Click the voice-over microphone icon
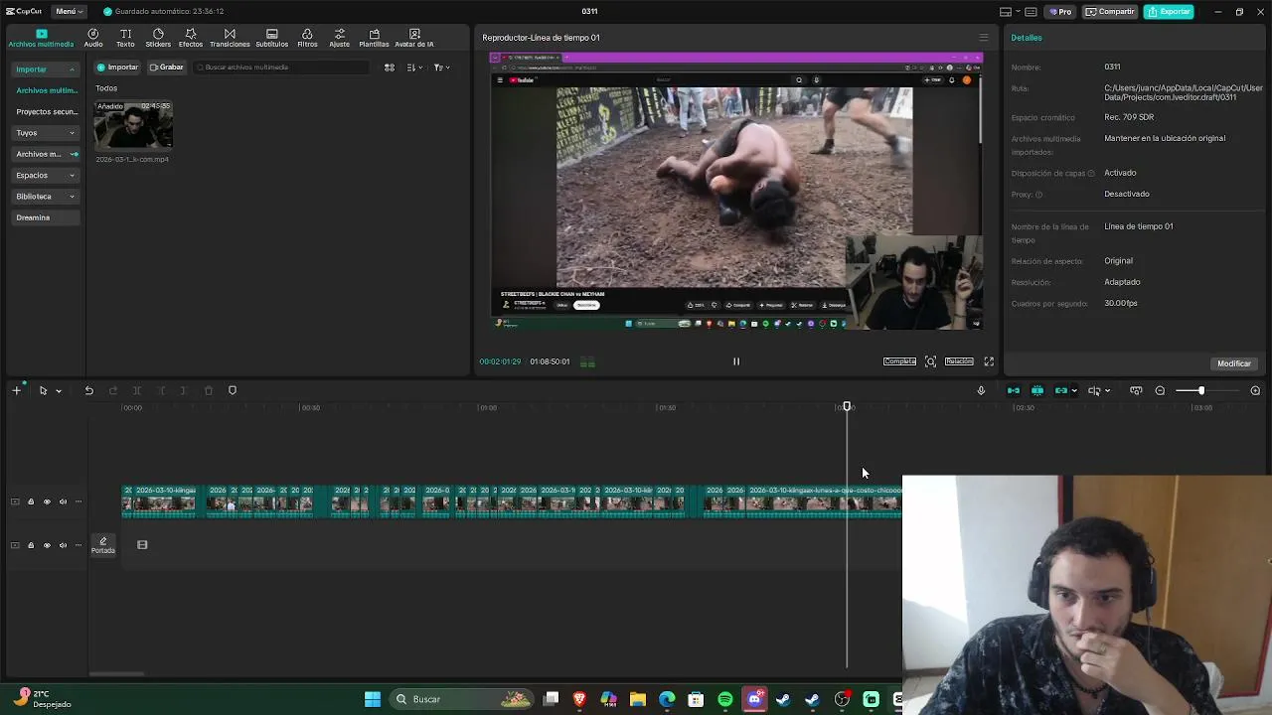Image resolution: width=1272 pixels, height=715 pixels. click(981, 390)
